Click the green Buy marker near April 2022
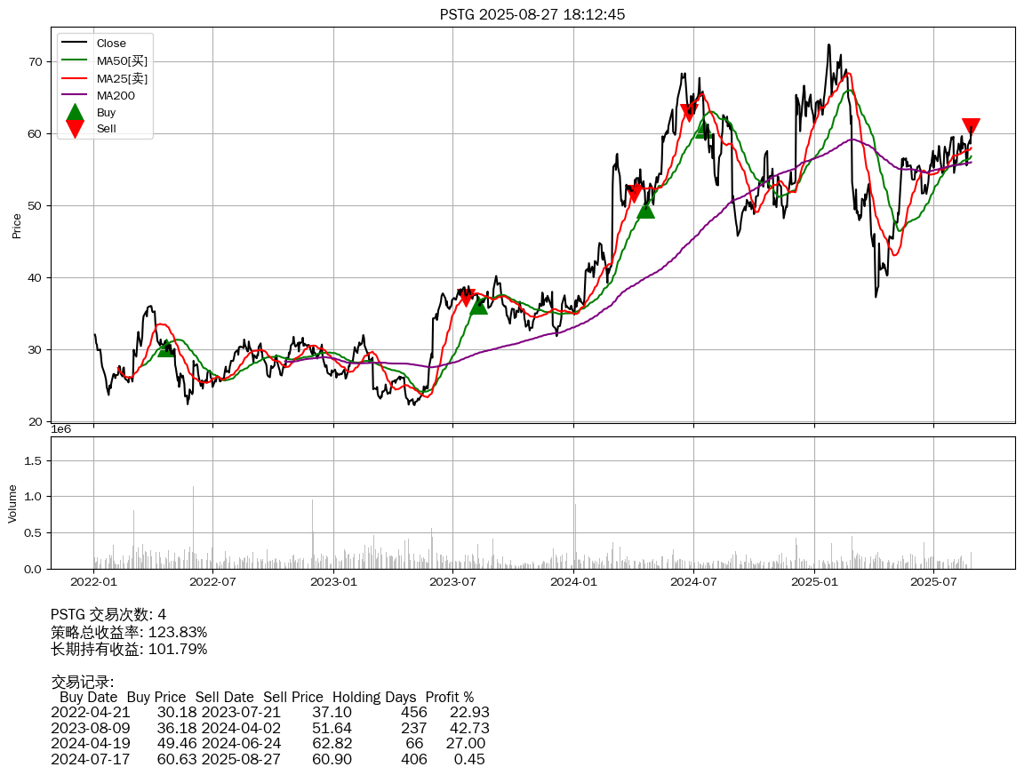This screenshot has height=775, width=1024. pos(166,348)
